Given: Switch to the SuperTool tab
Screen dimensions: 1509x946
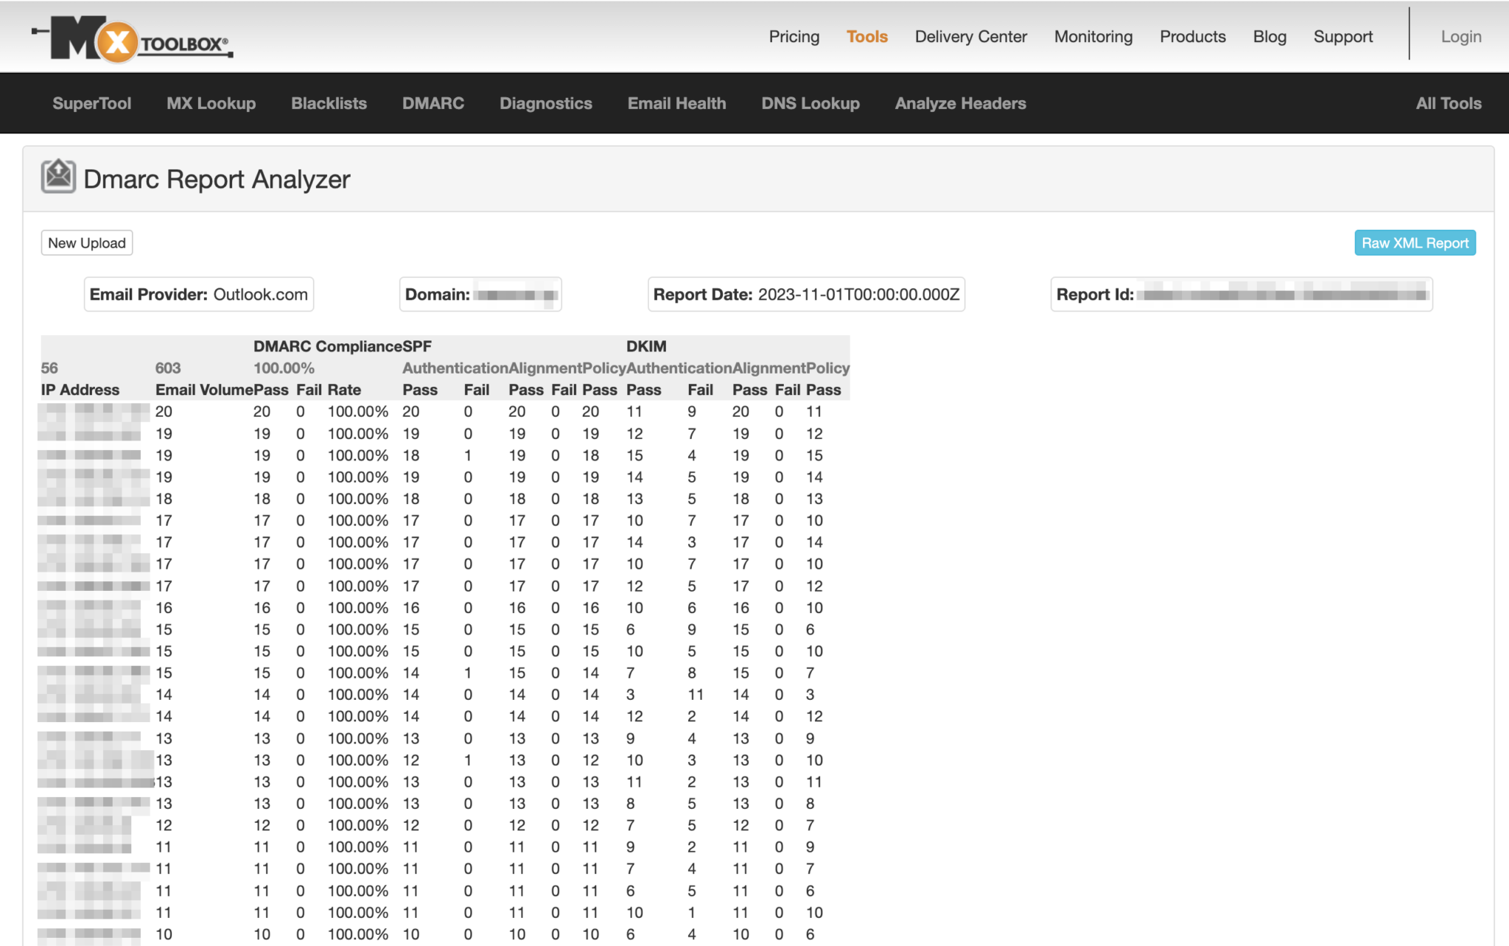Looking at the screenshot, I should [92, 103].
